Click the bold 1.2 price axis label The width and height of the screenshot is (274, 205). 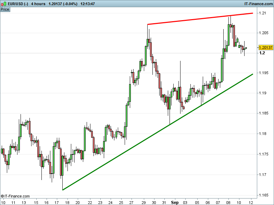tap(262, 53)
